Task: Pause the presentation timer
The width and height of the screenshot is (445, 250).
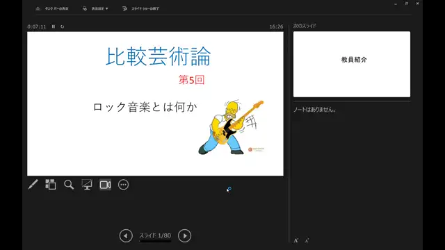Action: pos(54,26)
